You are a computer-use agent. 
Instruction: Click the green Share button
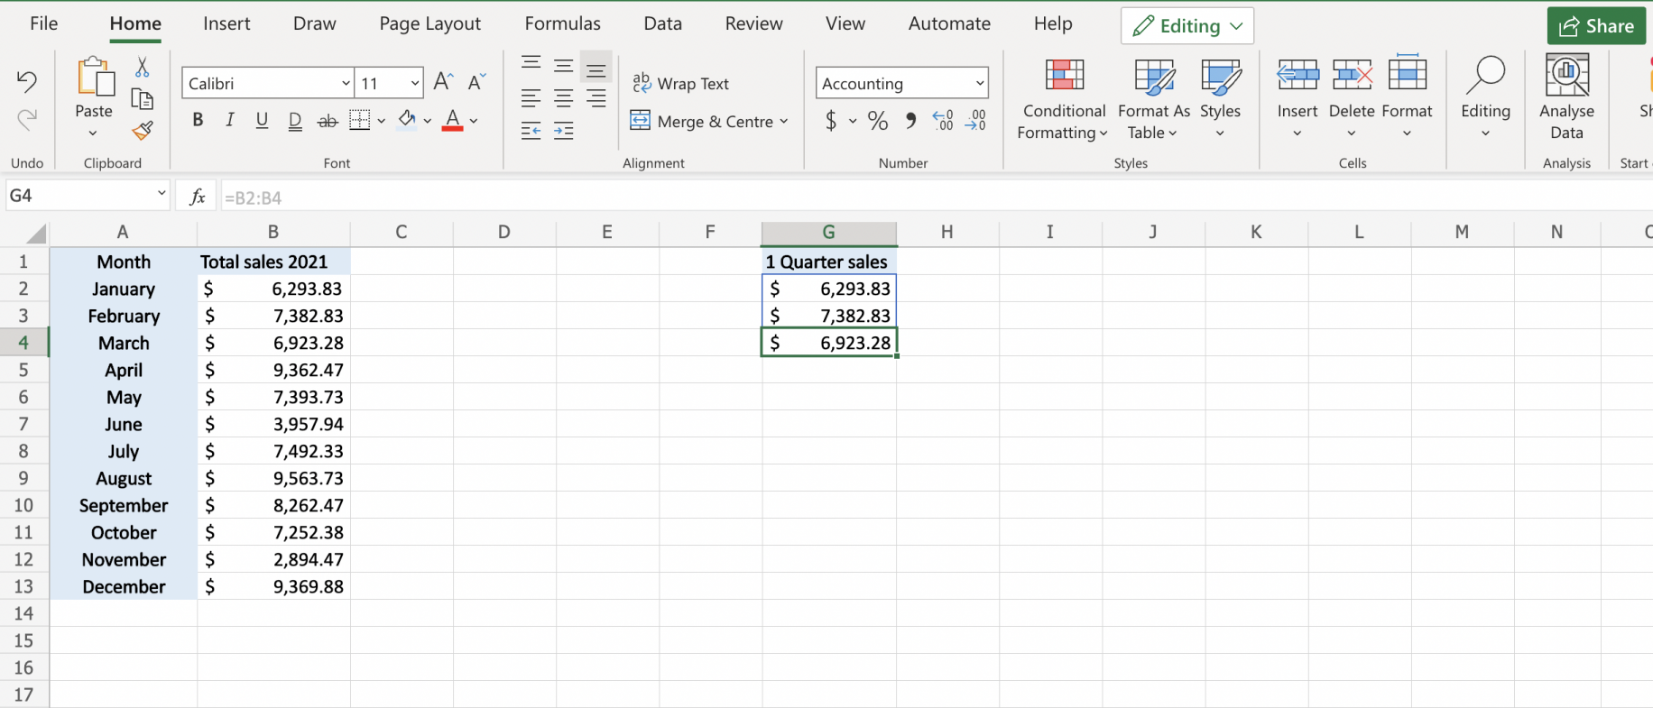coord(1596,26)
